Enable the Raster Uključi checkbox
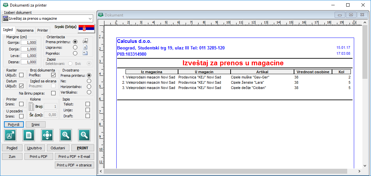Screen dimensions: 371x176 pos(21,75)
